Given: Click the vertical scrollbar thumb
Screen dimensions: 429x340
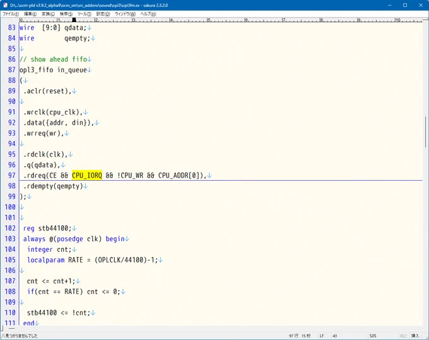Looking at the screenshot, I should tap(425, 132).
